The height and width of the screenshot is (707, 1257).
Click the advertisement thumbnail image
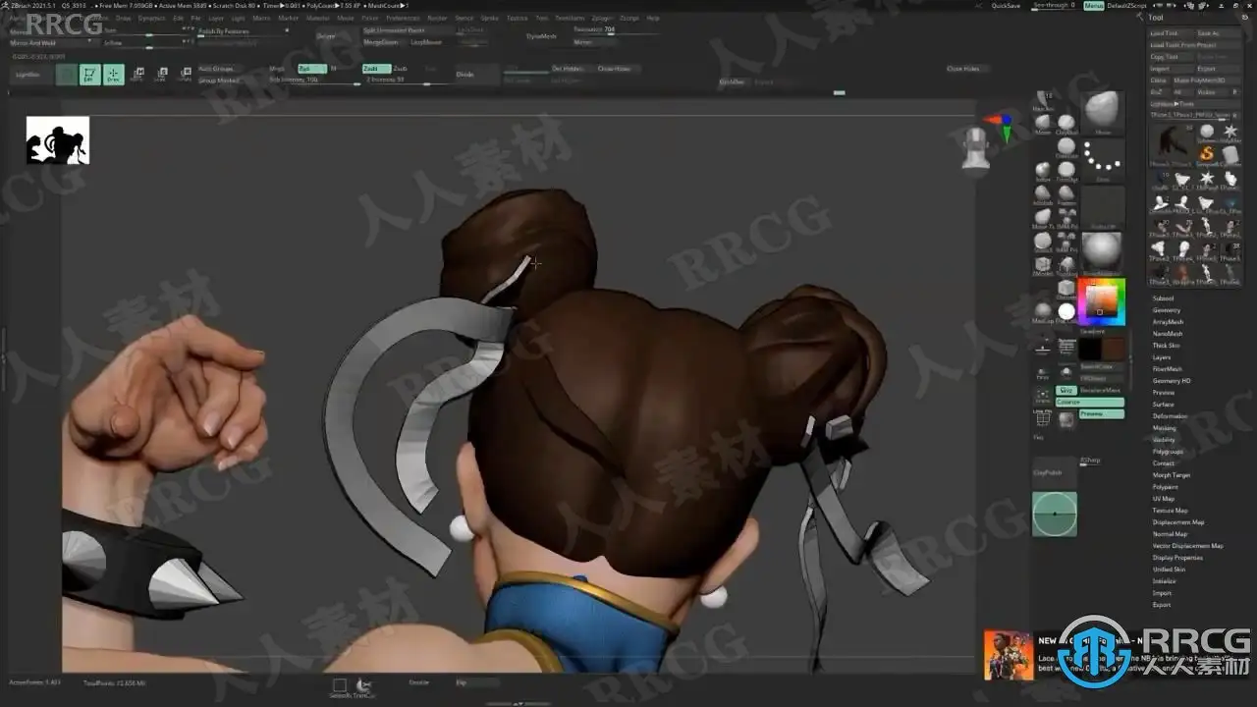(x=1009, y=655)
